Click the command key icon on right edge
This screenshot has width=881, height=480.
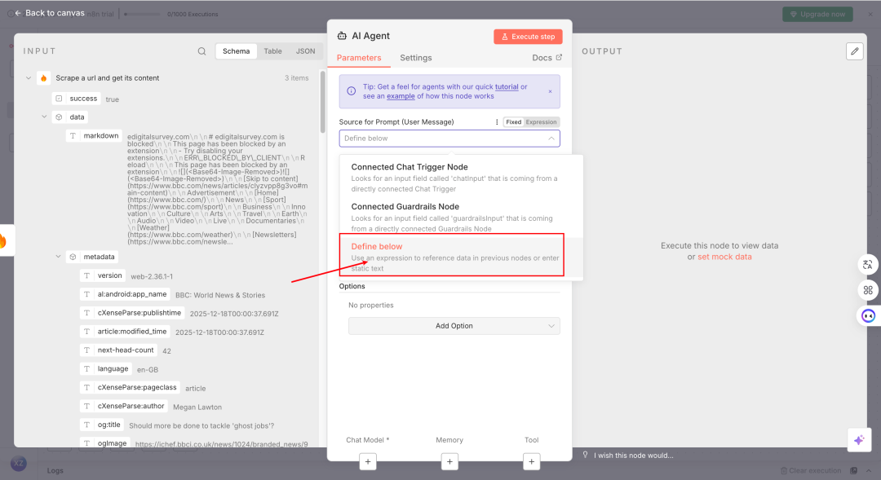point(868,290)
